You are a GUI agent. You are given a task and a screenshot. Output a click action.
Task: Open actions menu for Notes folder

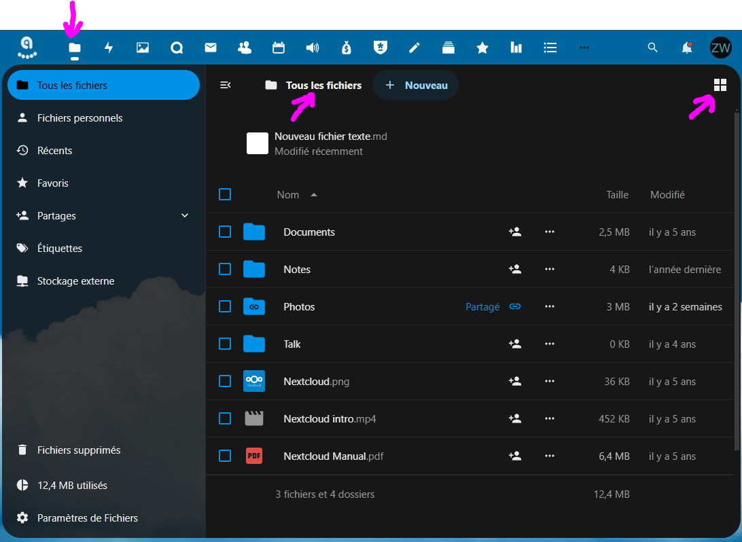click(x=550, y=270)
